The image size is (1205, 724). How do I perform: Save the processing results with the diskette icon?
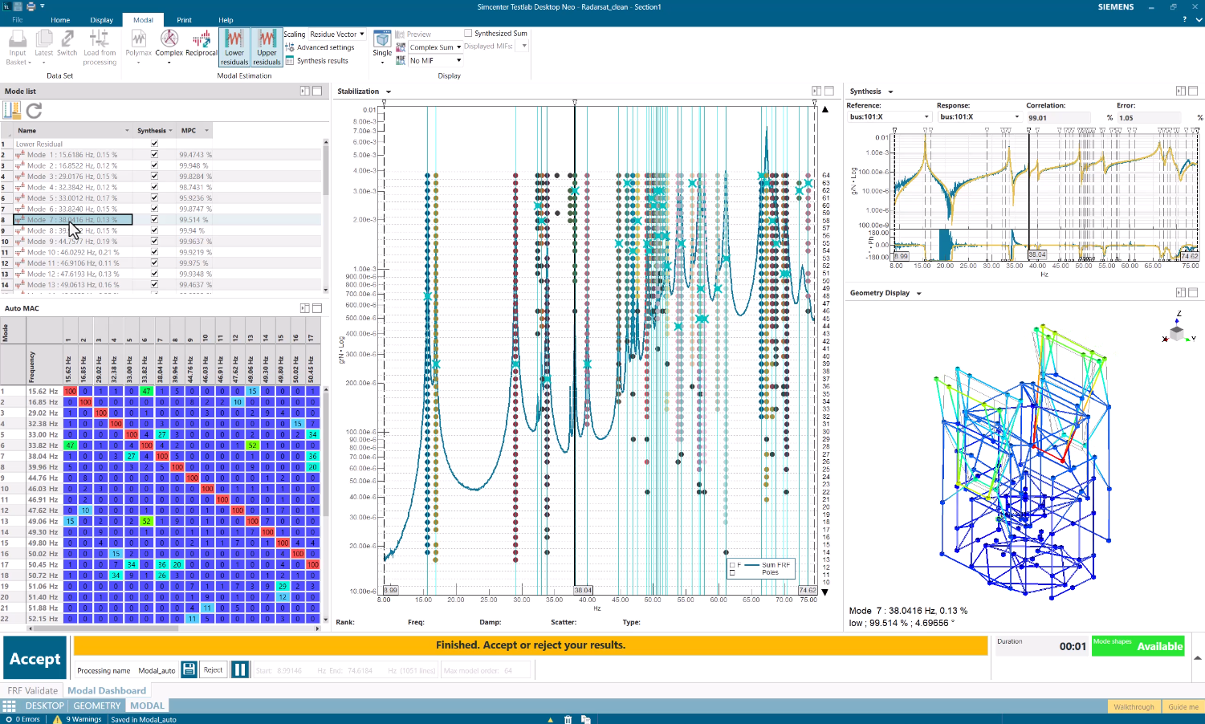click(189, 669)
